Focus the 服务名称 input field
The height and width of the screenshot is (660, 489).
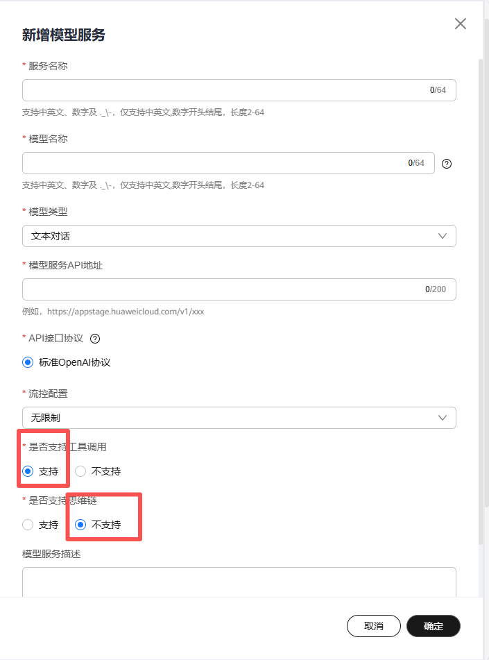(x=239, y=90)
